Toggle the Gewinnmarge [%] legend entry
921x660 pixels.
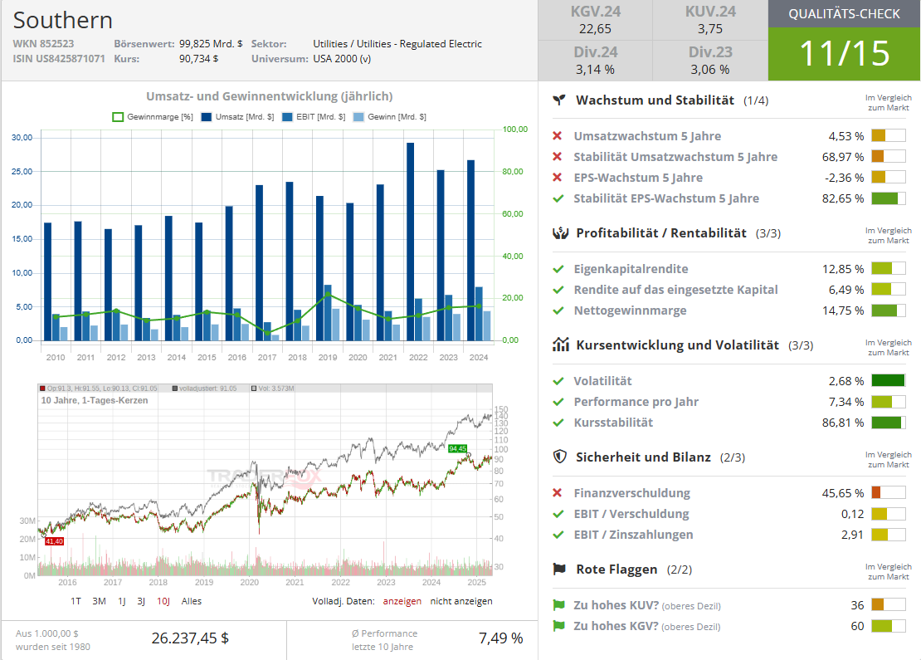pos(153,117)
